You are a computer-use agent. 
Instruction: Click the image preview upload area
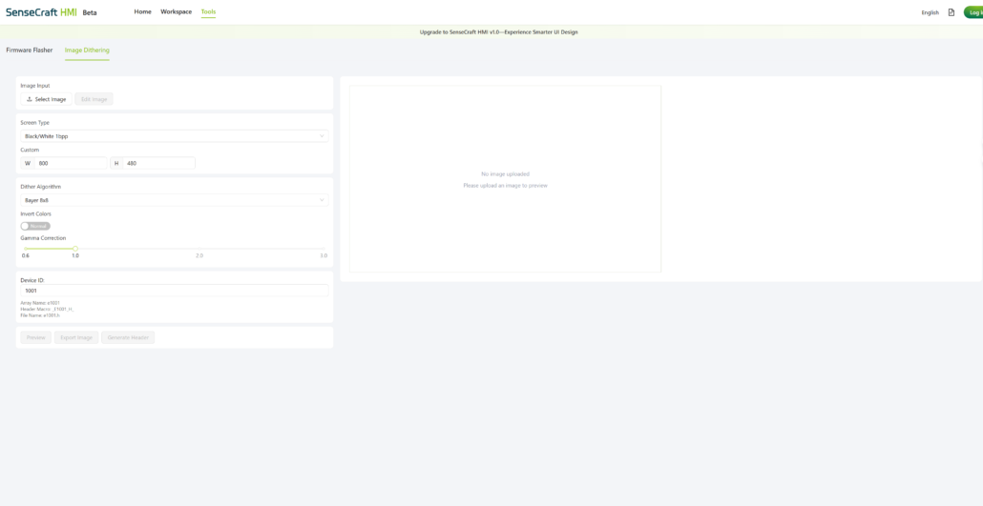click(x=505, y=179)
